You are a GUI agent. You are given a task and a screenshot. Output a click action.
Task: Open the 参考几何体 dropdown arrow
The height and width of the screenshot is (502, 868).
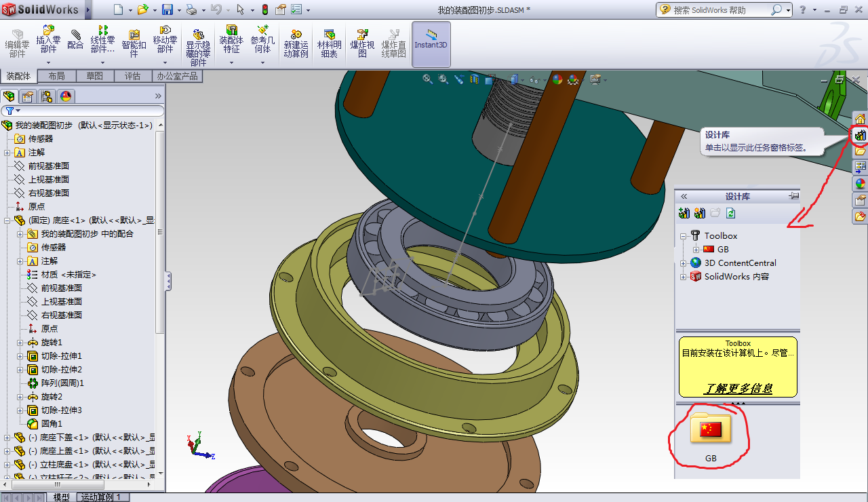tap(263, 62)
